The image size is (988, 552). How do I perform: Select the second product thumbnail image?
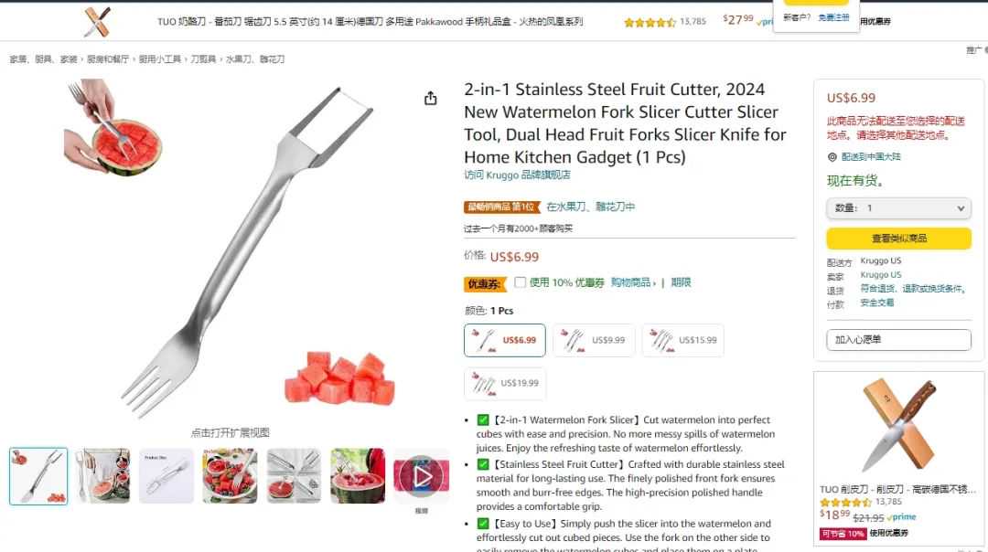click(102, 476)
